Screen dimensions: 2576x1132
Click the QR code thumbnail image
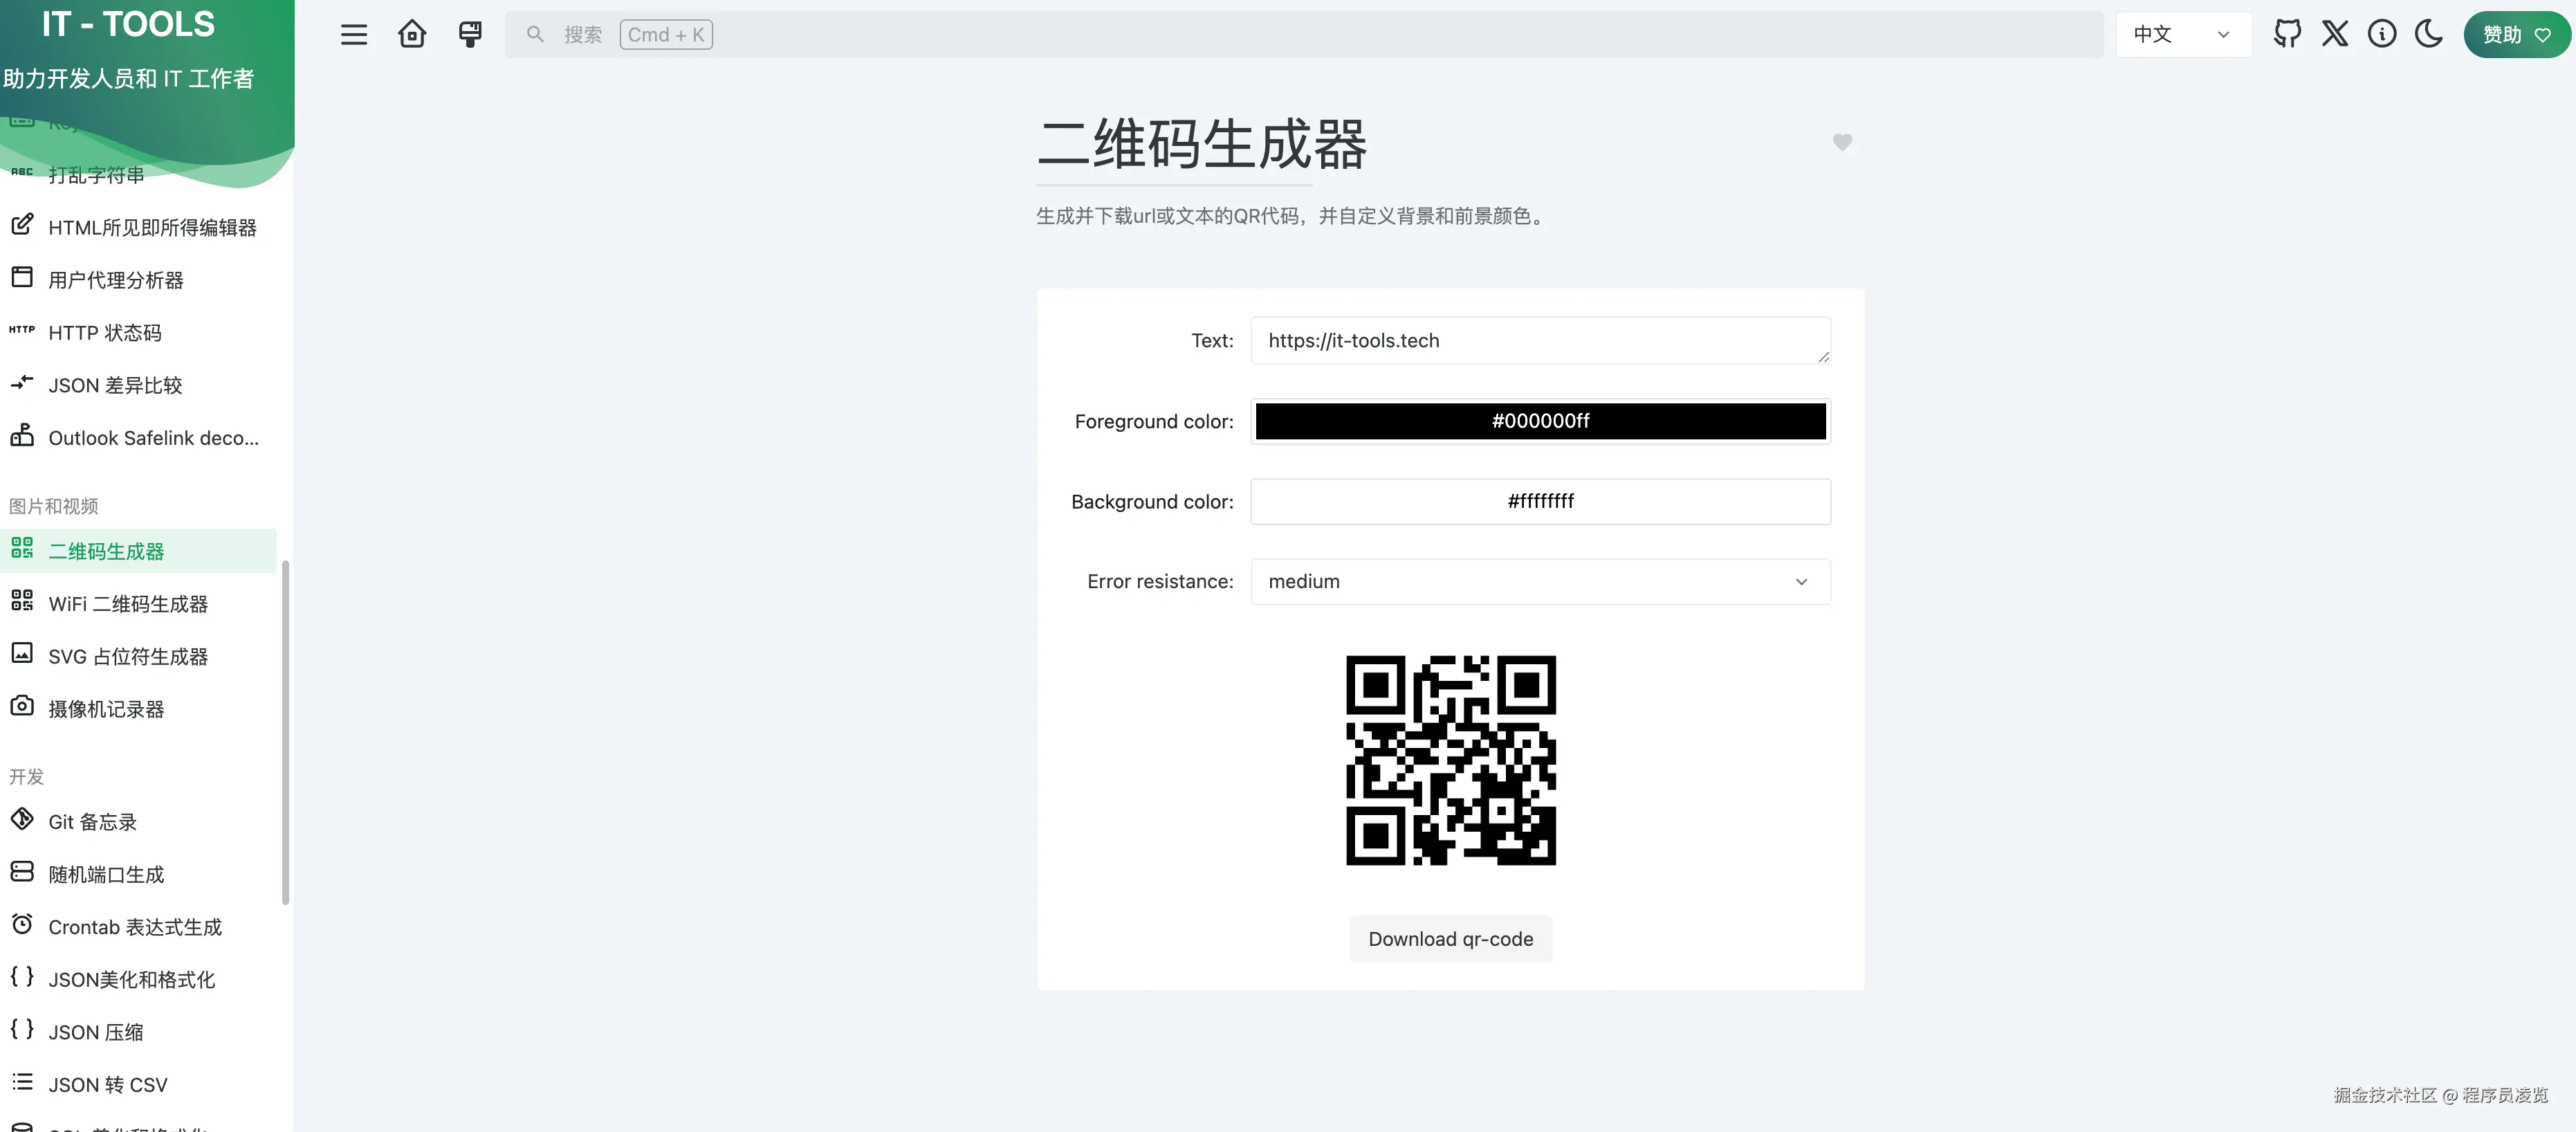[x=1450, y=760]
